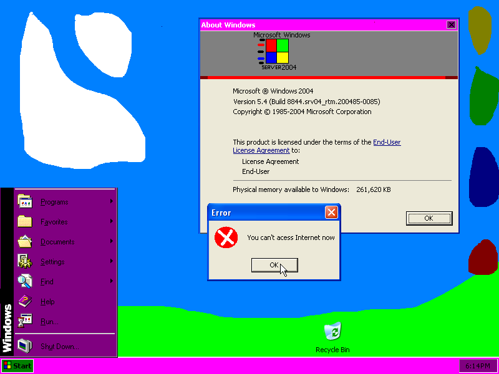This screenshot has height=374, width=499.
Task: Open the Recycle Bin on the desktop
Action: (332, 332)
